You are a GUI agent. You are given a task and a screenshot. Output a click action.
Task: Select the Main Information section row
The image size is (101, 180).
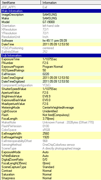click(x=51, y=11)
